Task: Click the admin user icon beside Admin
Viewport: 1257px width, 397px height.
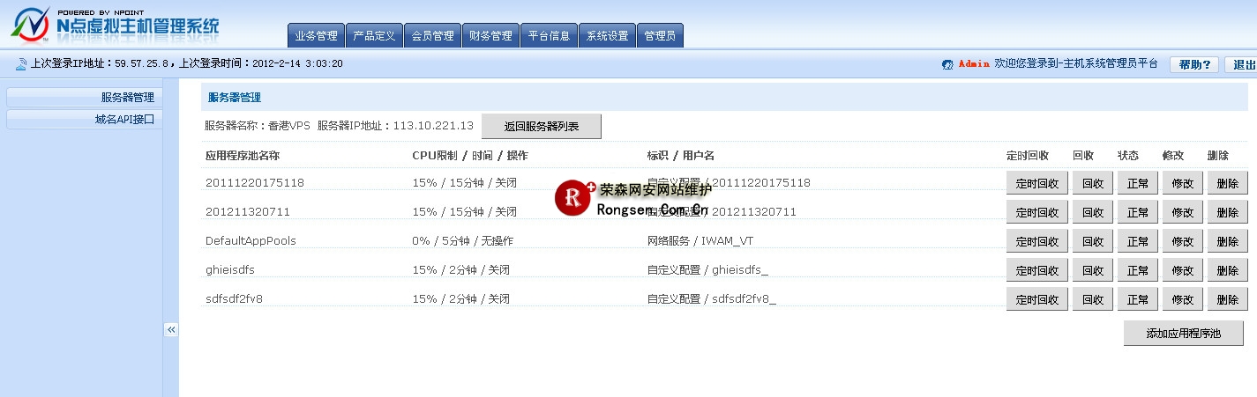Action: tap(947, 64)
